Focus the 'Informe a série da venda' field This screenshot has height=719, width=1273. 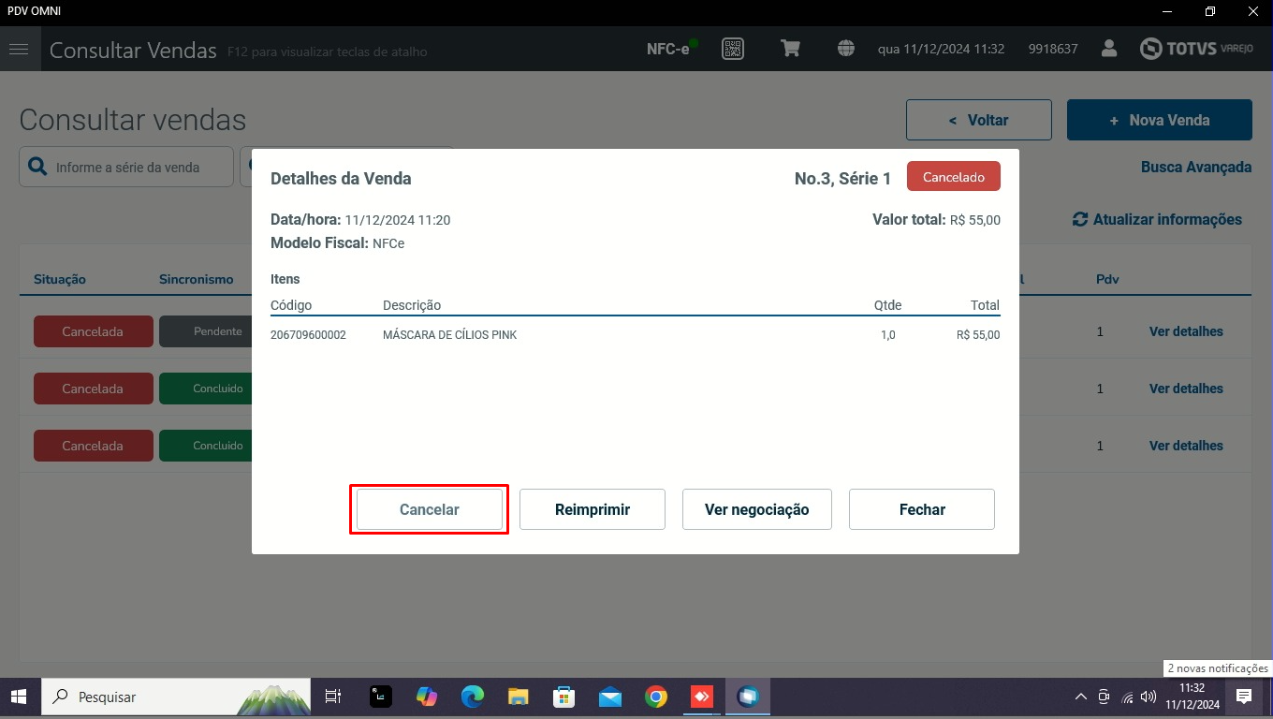126,167
